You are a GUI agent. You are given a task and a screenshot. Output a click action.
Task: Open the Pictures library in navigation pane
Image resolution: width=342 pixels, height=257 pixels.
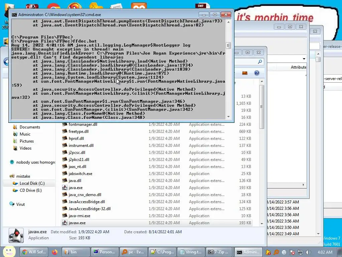pos(27,141)
